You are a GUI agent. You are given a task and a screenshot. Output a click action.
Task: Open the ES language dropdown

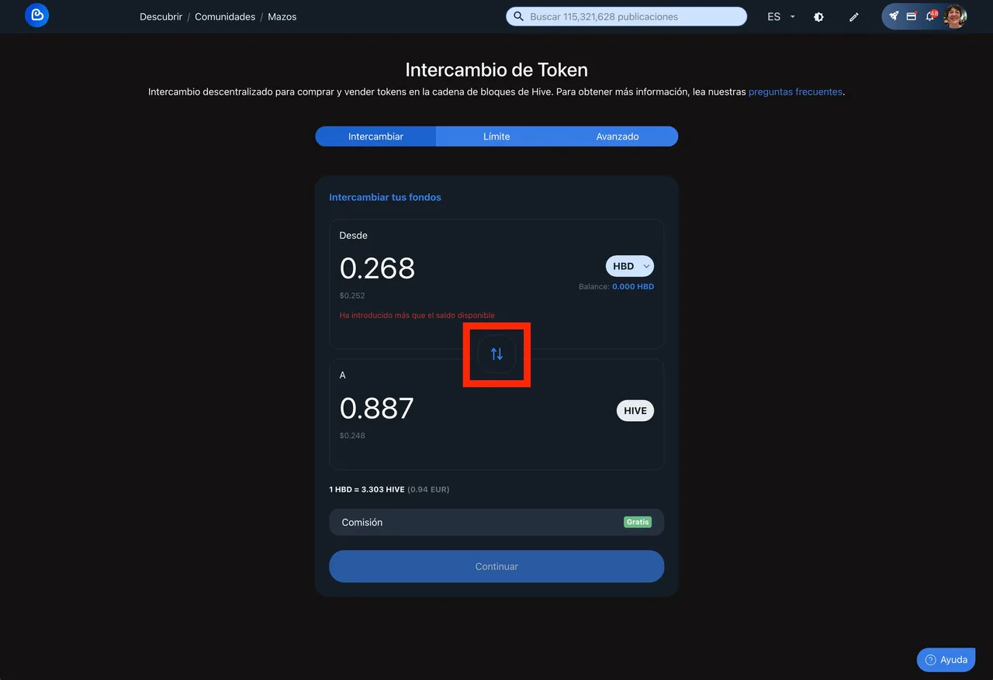781,16
